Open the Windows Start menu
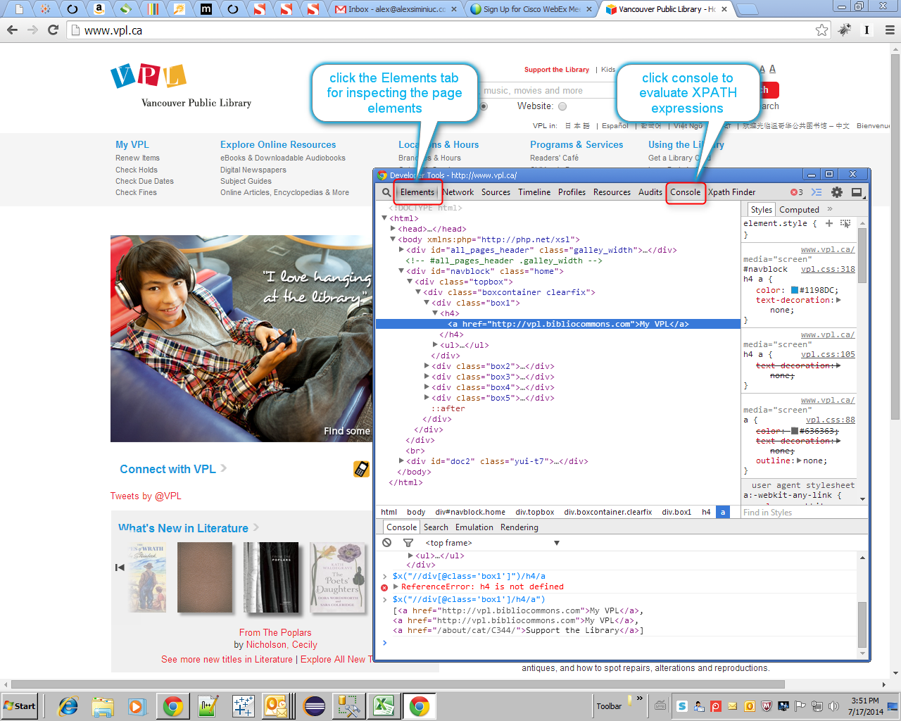The image size is (901, 721). [x=20, y=706]
